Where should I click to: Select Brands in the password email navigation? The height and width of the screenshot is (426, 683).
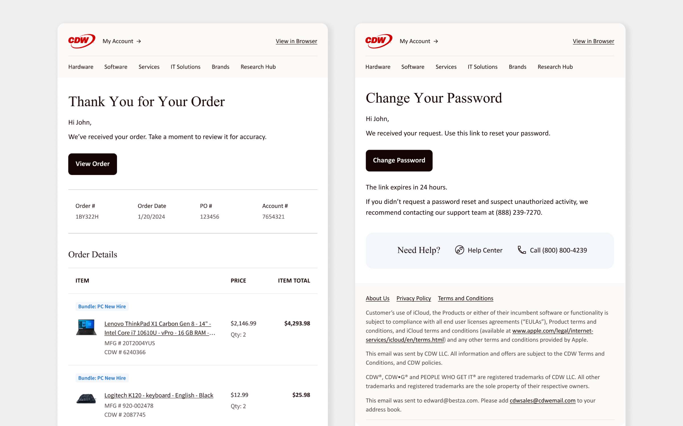tap(517, 67)
